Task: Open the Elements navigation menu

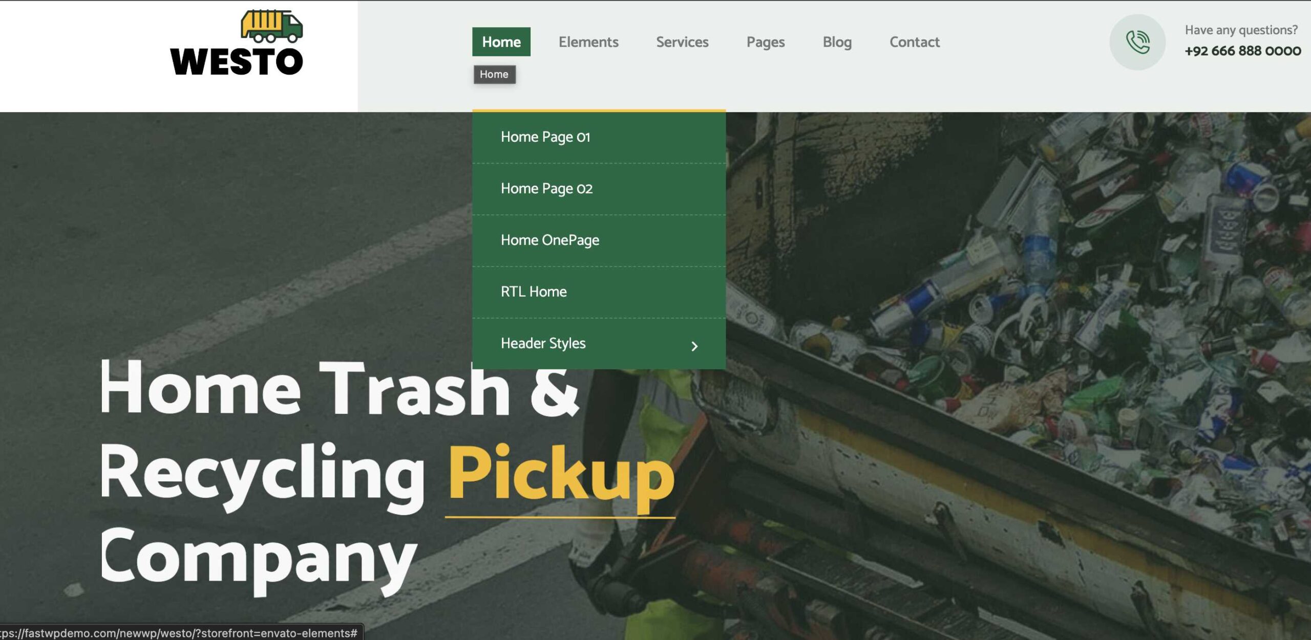Action: click(588, 42)
